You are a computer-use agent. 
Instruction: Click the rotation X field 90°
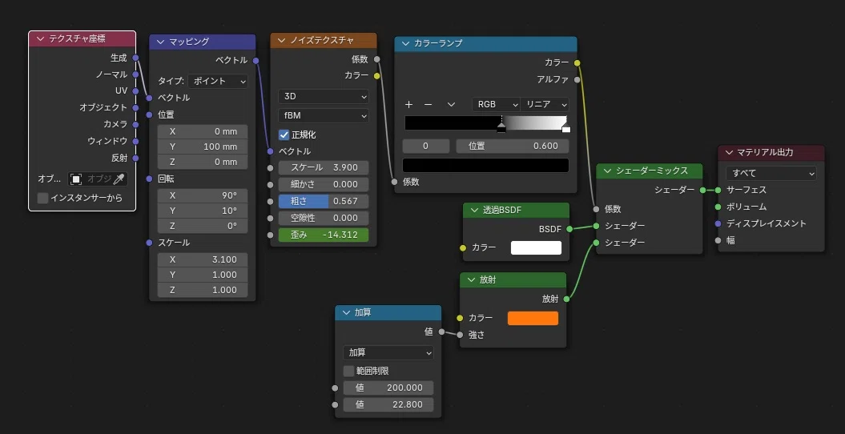[x=203, y=195]
